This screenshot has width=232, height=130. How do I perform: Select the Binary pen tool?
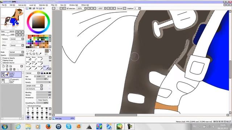(x=34, y=58)
